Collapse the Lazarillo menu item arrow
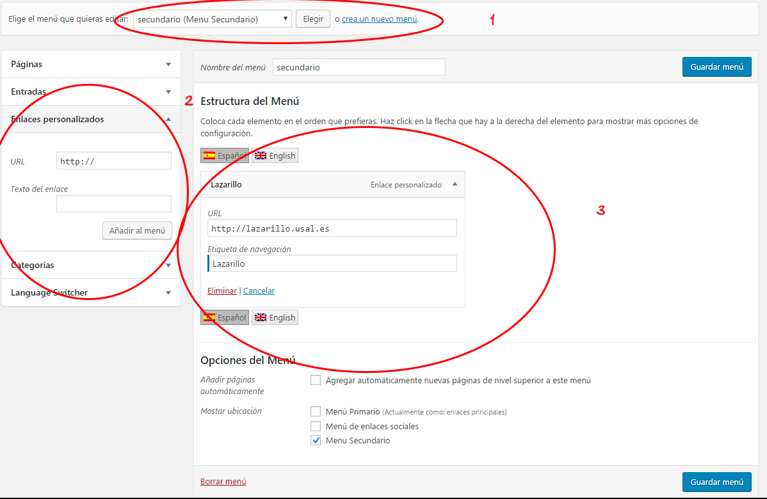This screenshot has height=499, width=767. coord(455,184)
